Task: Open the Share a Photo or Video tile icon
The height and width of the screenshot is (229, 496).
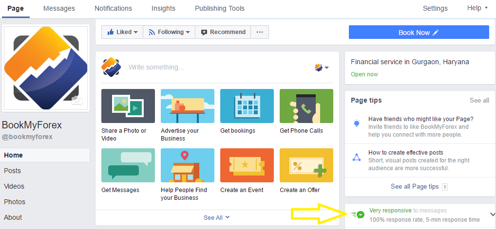Action: click(128, 106)
